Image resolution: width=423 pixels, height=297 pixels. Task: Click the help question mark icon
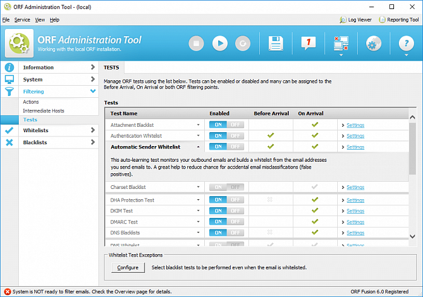click(x=406, y=43)
